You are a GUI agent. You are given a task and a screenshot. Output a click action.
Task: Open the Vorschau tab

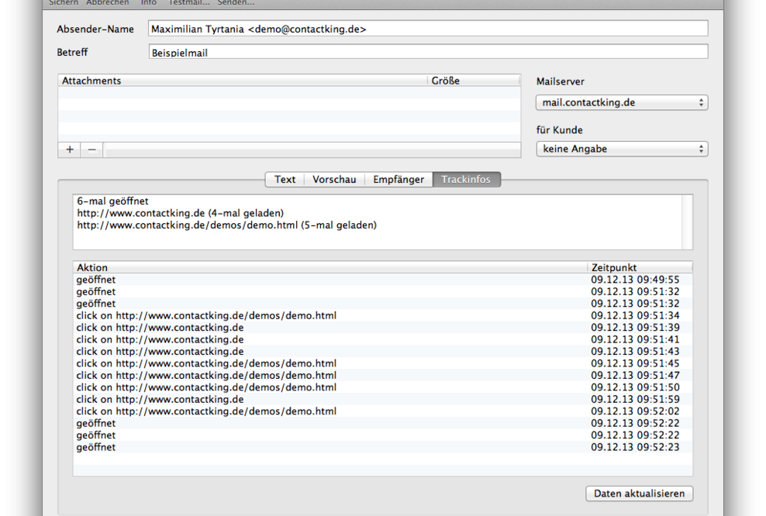[x=334, y=179]
